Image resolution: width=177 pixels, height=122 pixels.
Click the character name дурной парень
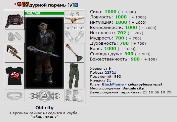click(47, 5)
